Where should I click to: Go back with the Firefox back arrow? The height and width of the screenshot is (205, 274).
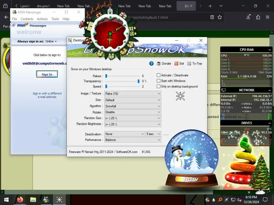click(x=6, y=17)
